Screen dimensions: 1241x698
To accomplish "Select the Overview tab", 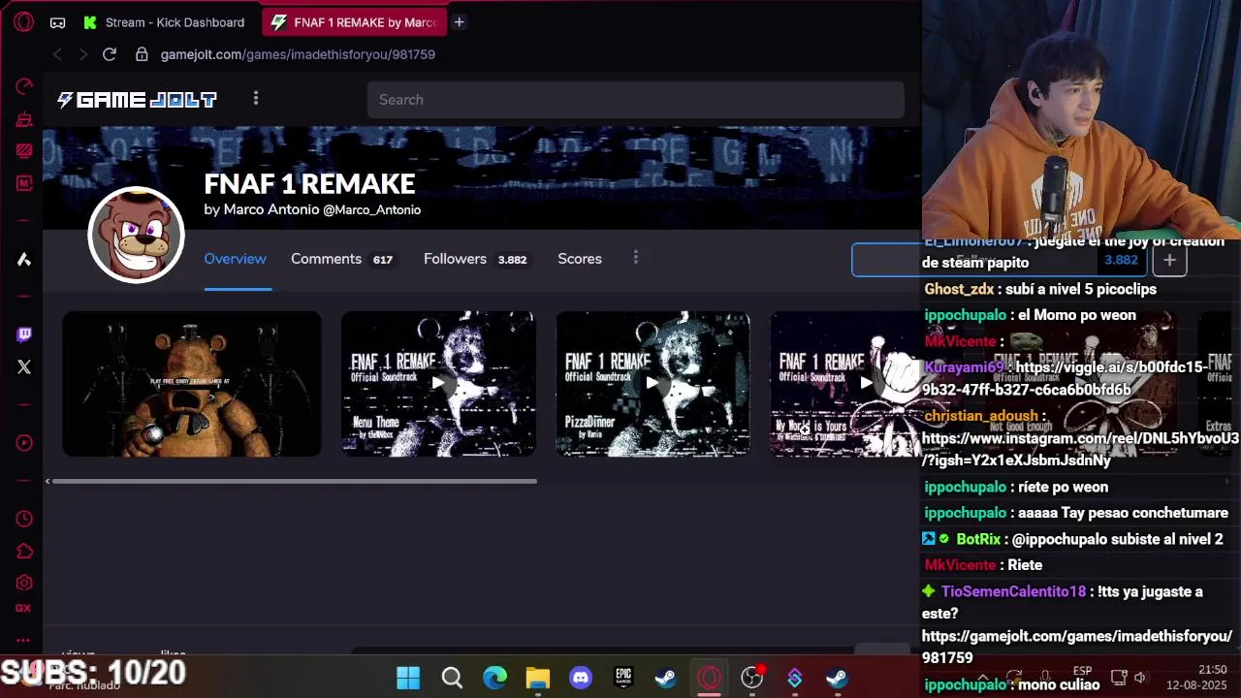I will coord(235,259).
